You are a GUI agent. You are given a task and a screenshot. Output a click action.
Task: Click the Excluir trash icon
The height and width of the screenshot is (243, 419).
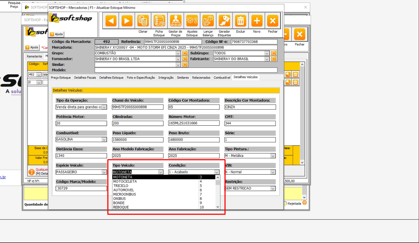241,21
